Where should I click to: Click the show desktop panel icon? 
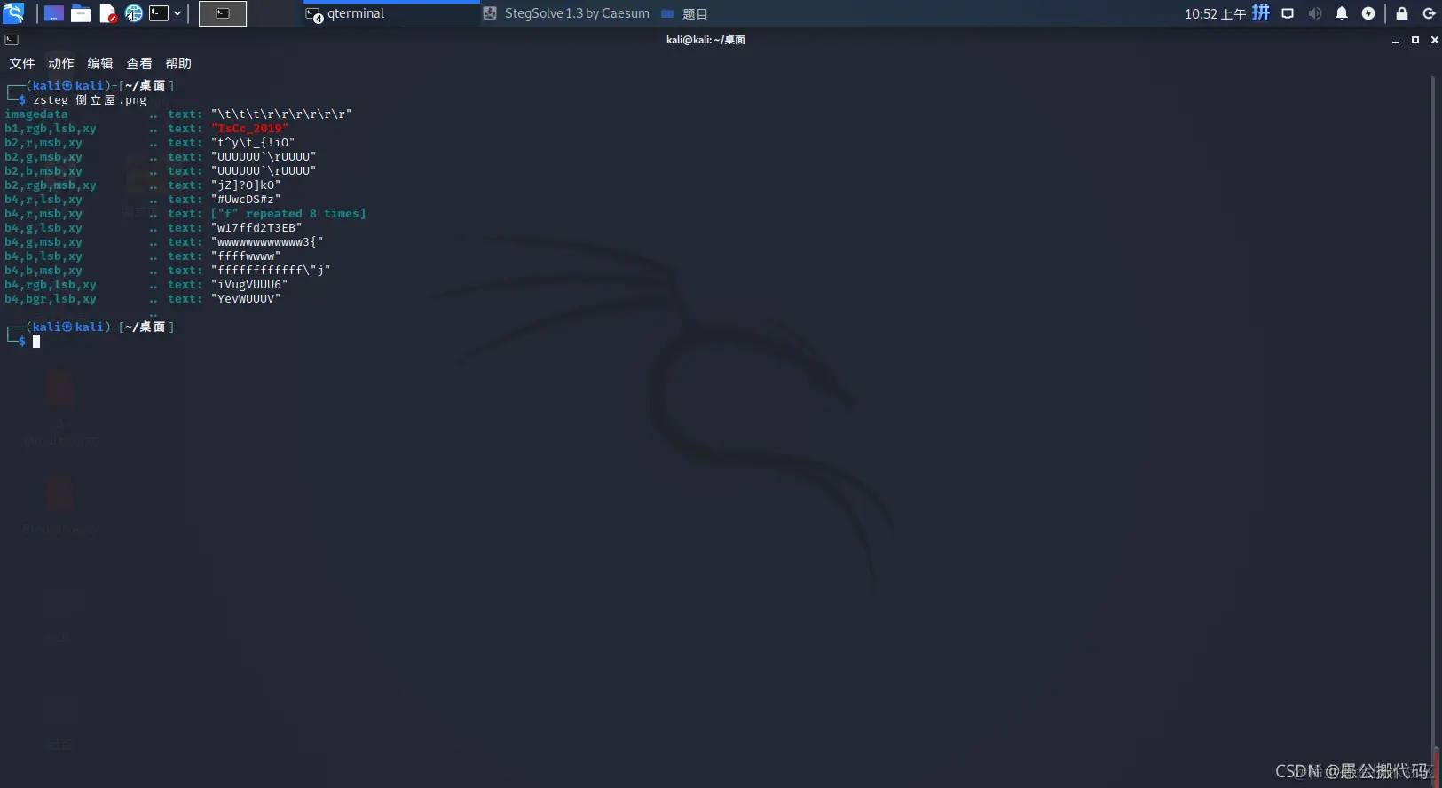[x=54, y=13]
